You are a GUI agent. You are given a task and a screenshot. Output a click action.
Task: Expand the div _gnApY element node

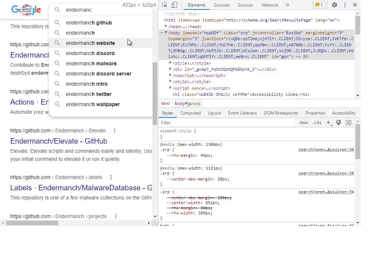[x=170, y=69]
